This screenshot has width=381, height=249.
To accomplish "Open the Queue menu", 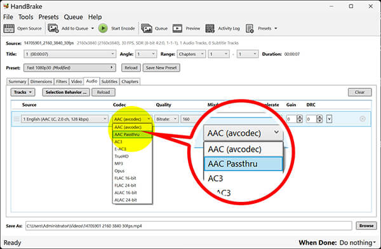I will pyautogui.click(x=74, y=17).
